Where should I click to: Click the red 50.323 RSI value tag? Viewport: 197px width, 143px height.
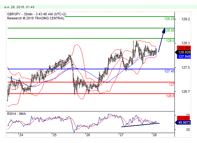(184, 118)
